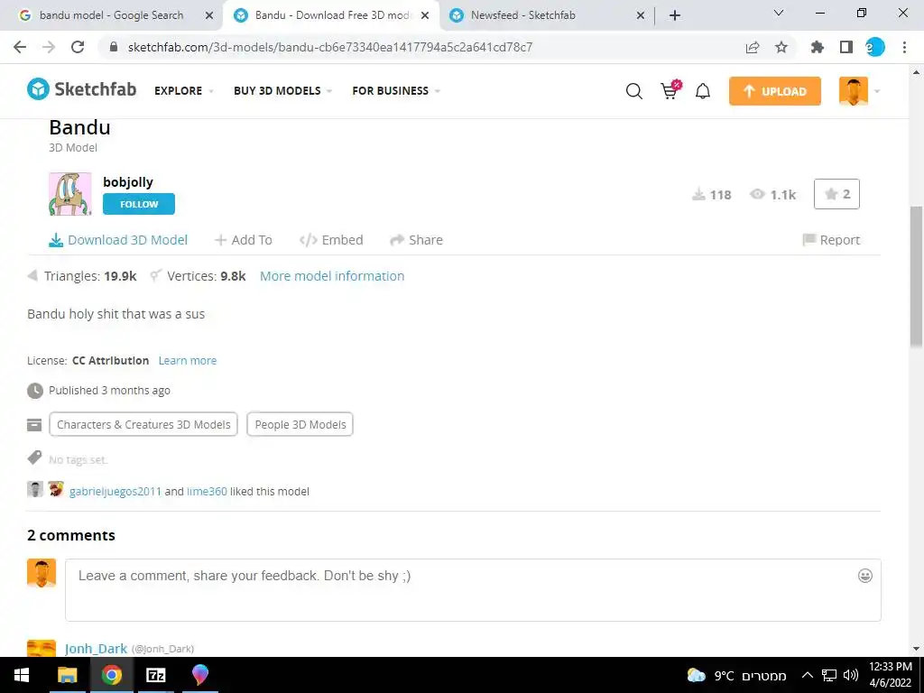Click the user avatar in header
Image resolution: width=924 pixels, height=693 pixels.
coord(854,91)
